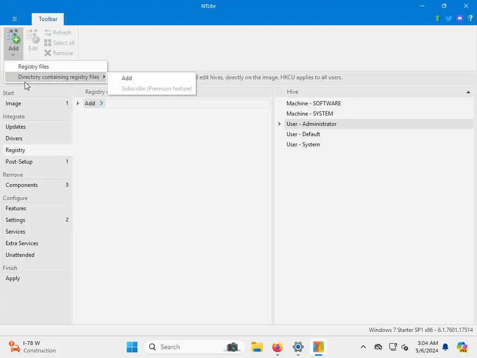Open File Explorer from taskbar
The height and width of the screenshot is (358, 477).
click(x=257, y=347)
